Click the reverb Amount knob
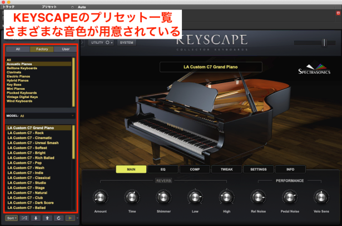Screen dimensions: 342x226 coord(100,197)
